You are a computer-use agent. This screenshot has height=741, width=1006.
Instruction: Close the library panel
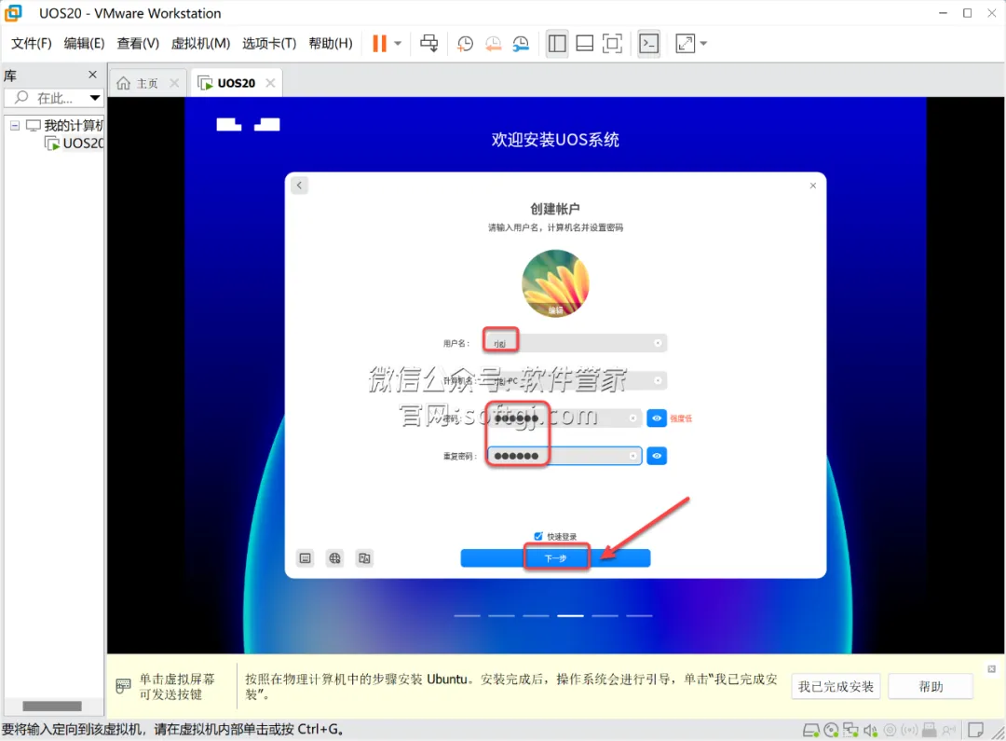(x=92, y=75)
